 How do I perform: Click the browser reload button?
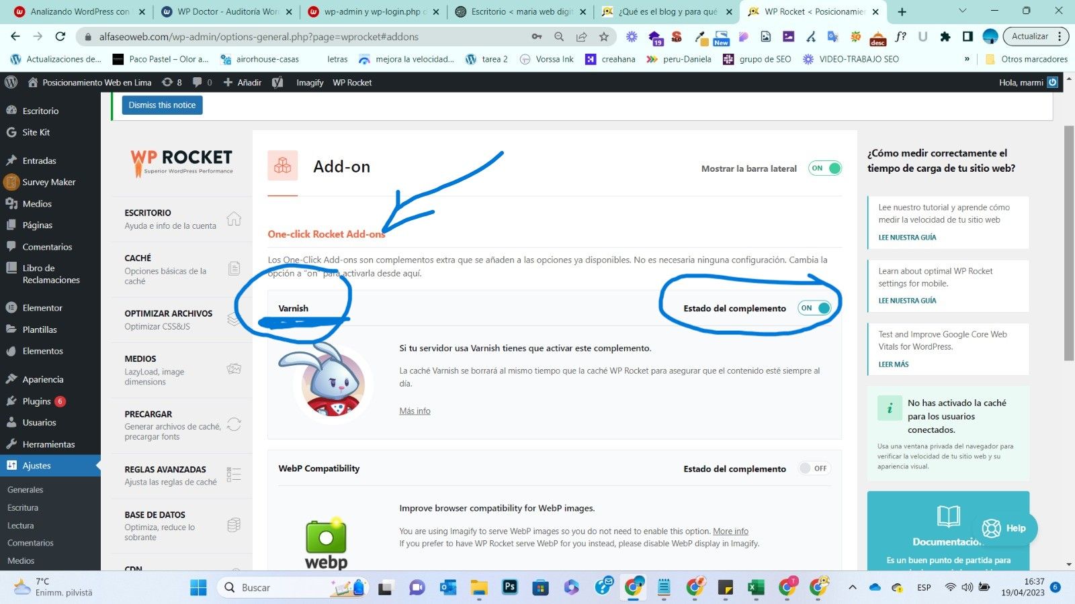pos(60,36)
